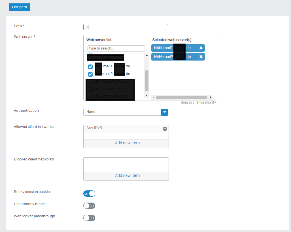Focus the Path input field
Screen dimensions: 291x232
click(x=126, y=27)
